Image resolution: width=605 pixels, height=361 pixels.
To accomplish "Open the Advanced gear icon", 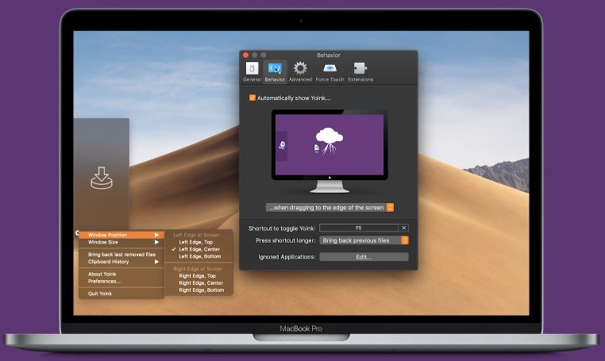I will click(300, 71).
